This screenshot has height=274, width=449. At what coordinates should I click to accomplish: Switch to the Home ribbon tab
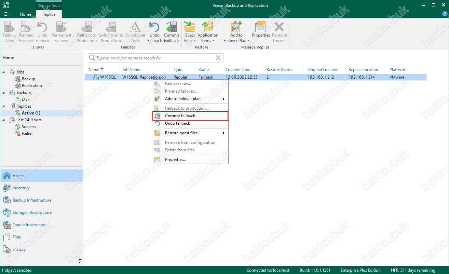(26, 14)
